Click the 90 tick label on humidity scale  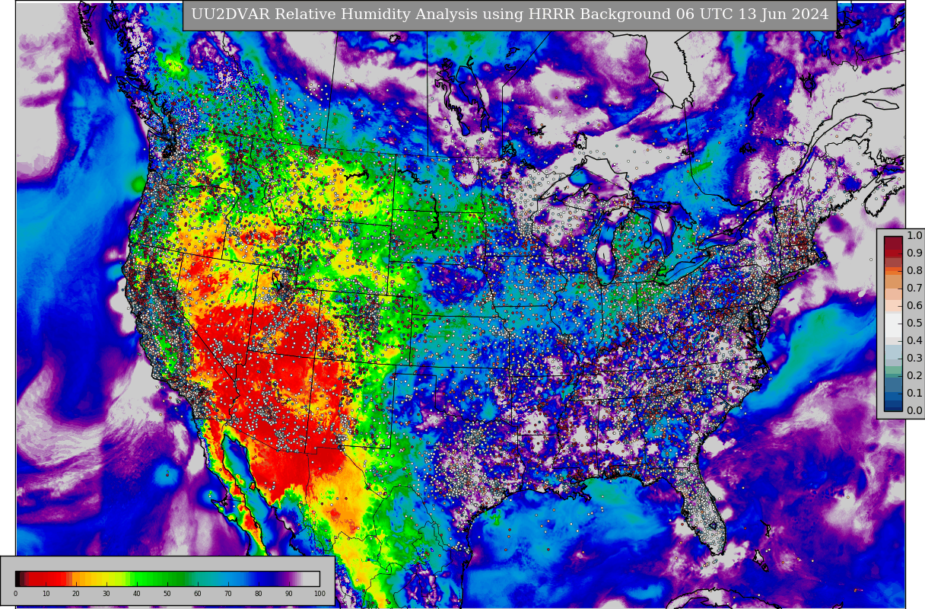pos(289,594)
